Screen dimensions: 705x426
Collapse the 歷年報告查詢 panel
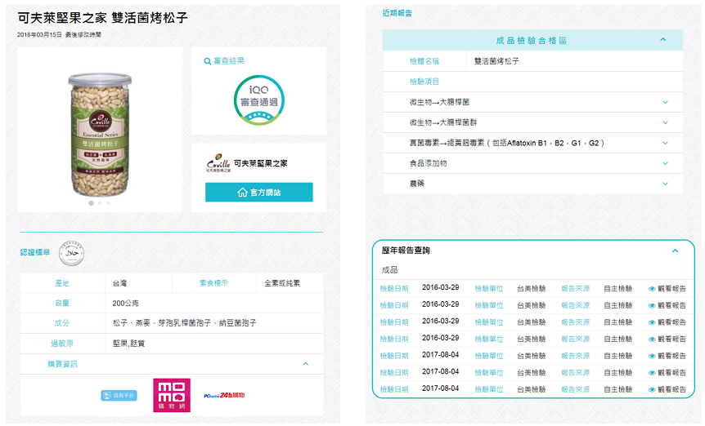[x=675, y=251]
